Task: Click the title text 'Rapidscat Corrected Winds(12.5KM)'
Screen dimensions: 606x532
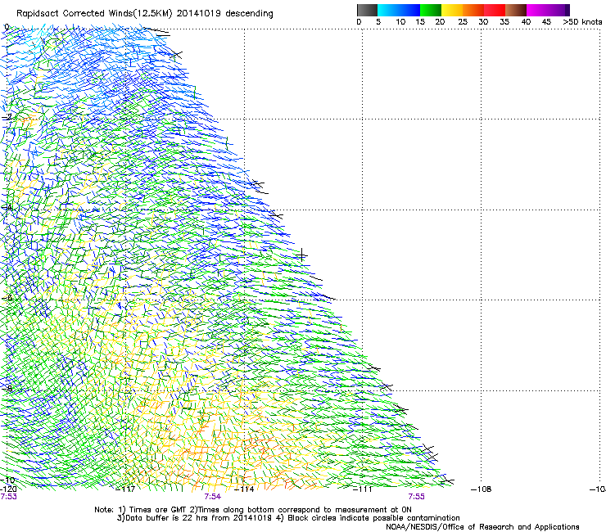Action: point(94,14)
